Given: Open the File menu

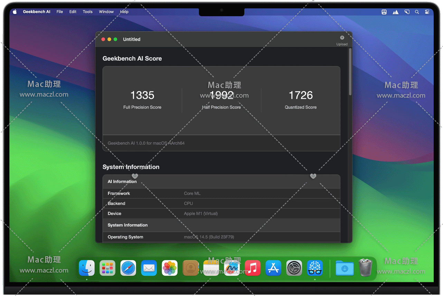Looking at the screenshot, I should click(x=60, y=12).
